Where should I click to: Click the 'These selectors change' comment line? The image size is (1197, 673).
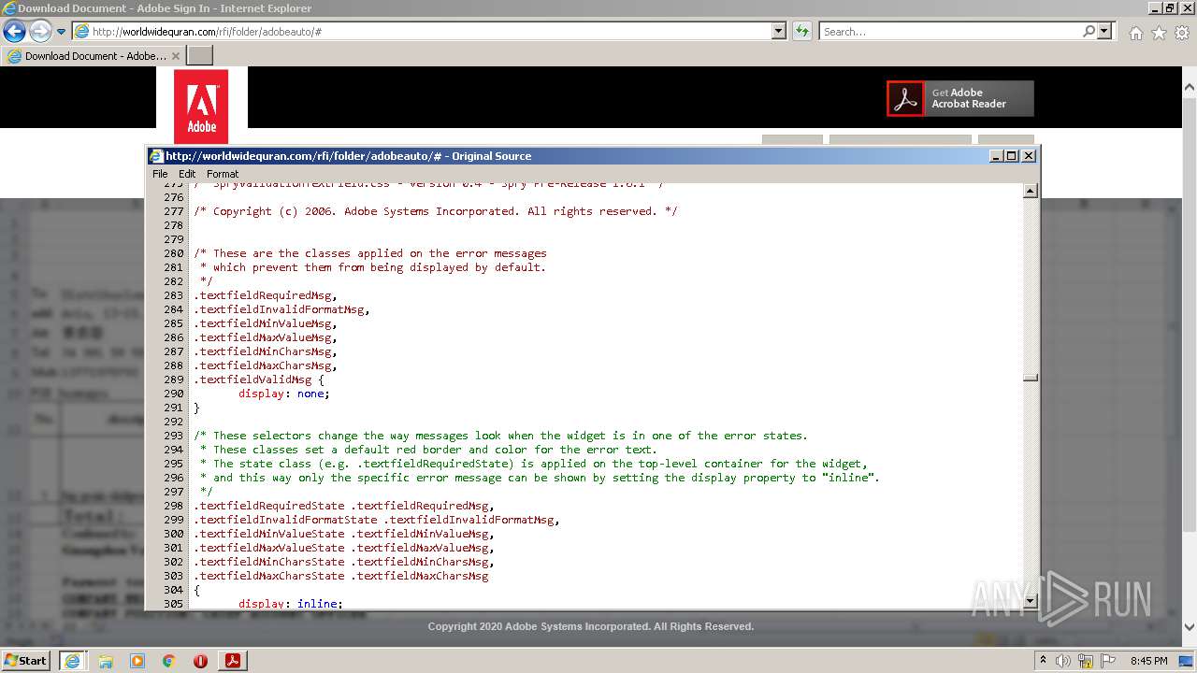tap(500, 436)
